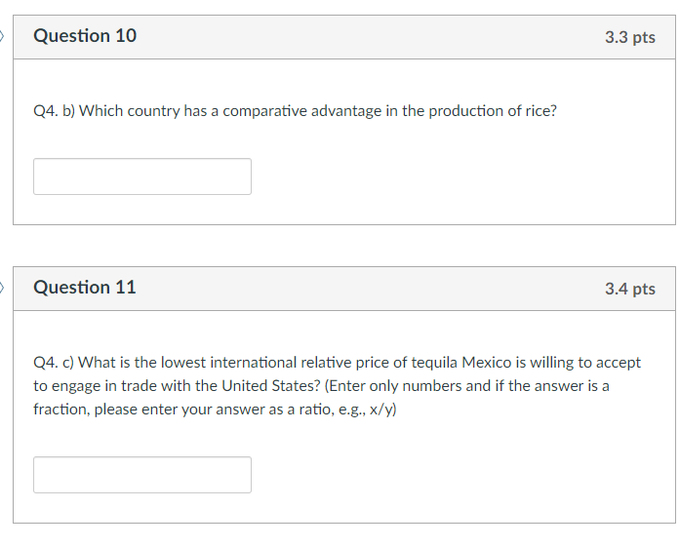Viewport: 680px width, 547px height.
Task: Click the words United States in Question 11
Action: coord(270,386)
